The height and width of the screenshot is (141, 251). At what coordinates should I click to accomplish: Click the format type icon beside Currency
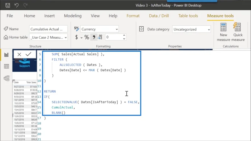[77, 29]
